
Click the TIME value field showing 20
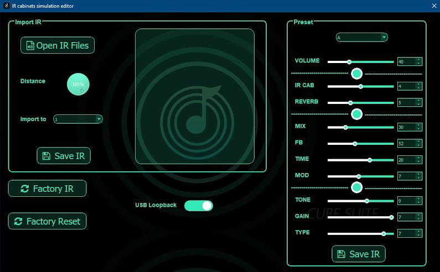click(410, 160)
